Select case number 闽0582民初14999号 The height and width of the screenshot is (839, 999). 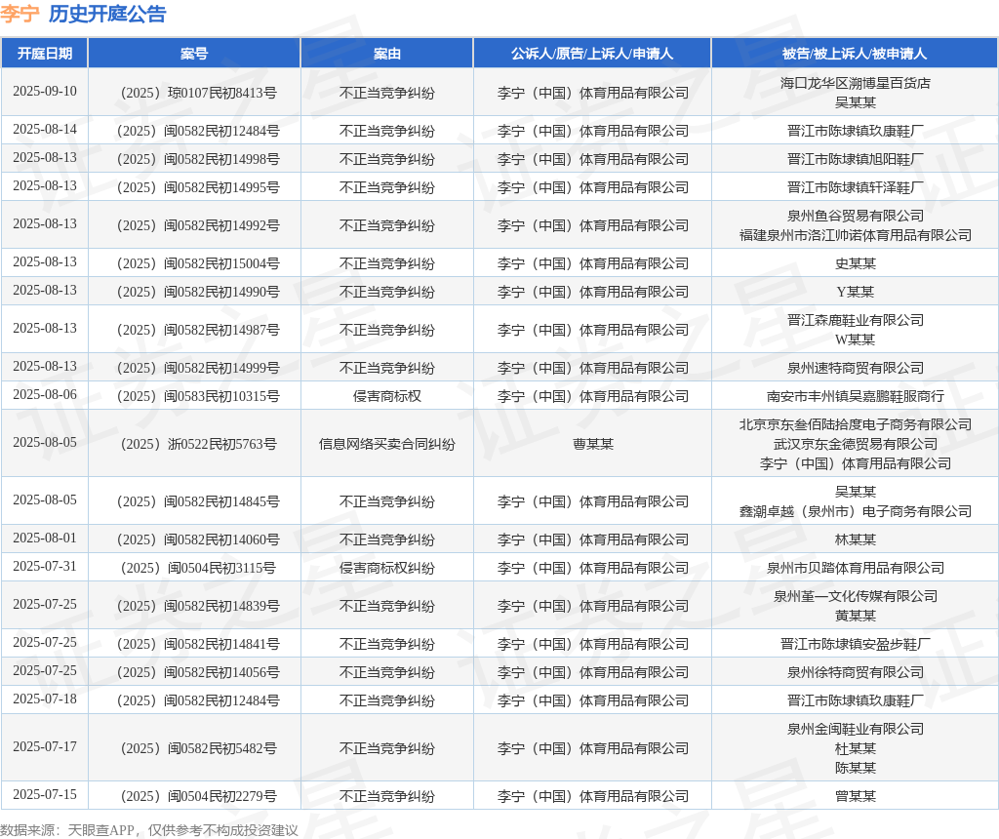pos(198,368)
